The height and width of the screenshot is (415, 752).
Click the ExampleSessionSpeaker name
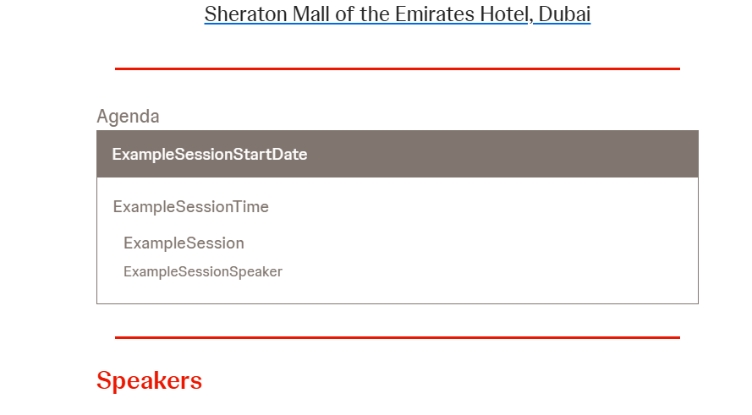[203, 271]
